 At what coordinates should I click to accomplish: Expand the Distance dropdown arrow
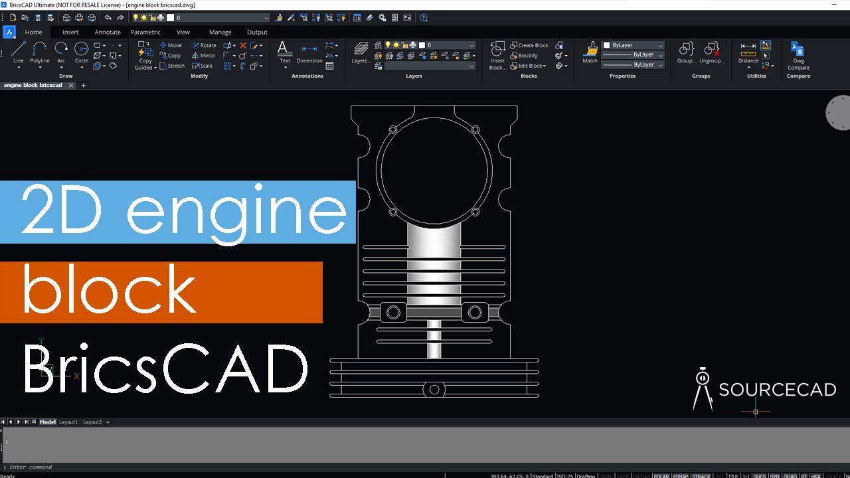pyautogui.click(x=748, y=67)
